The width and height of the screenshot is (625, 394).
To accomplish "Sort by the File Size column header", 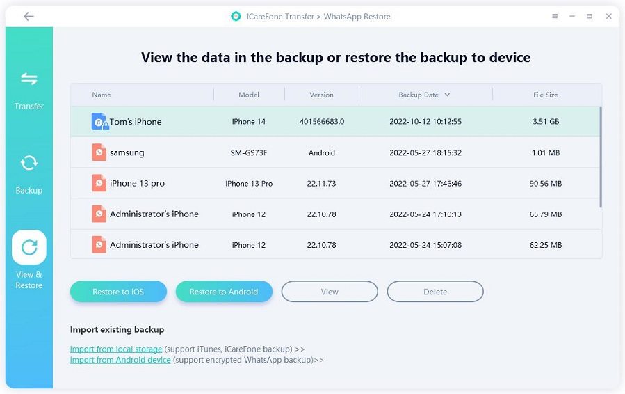I will pos(545,95).
